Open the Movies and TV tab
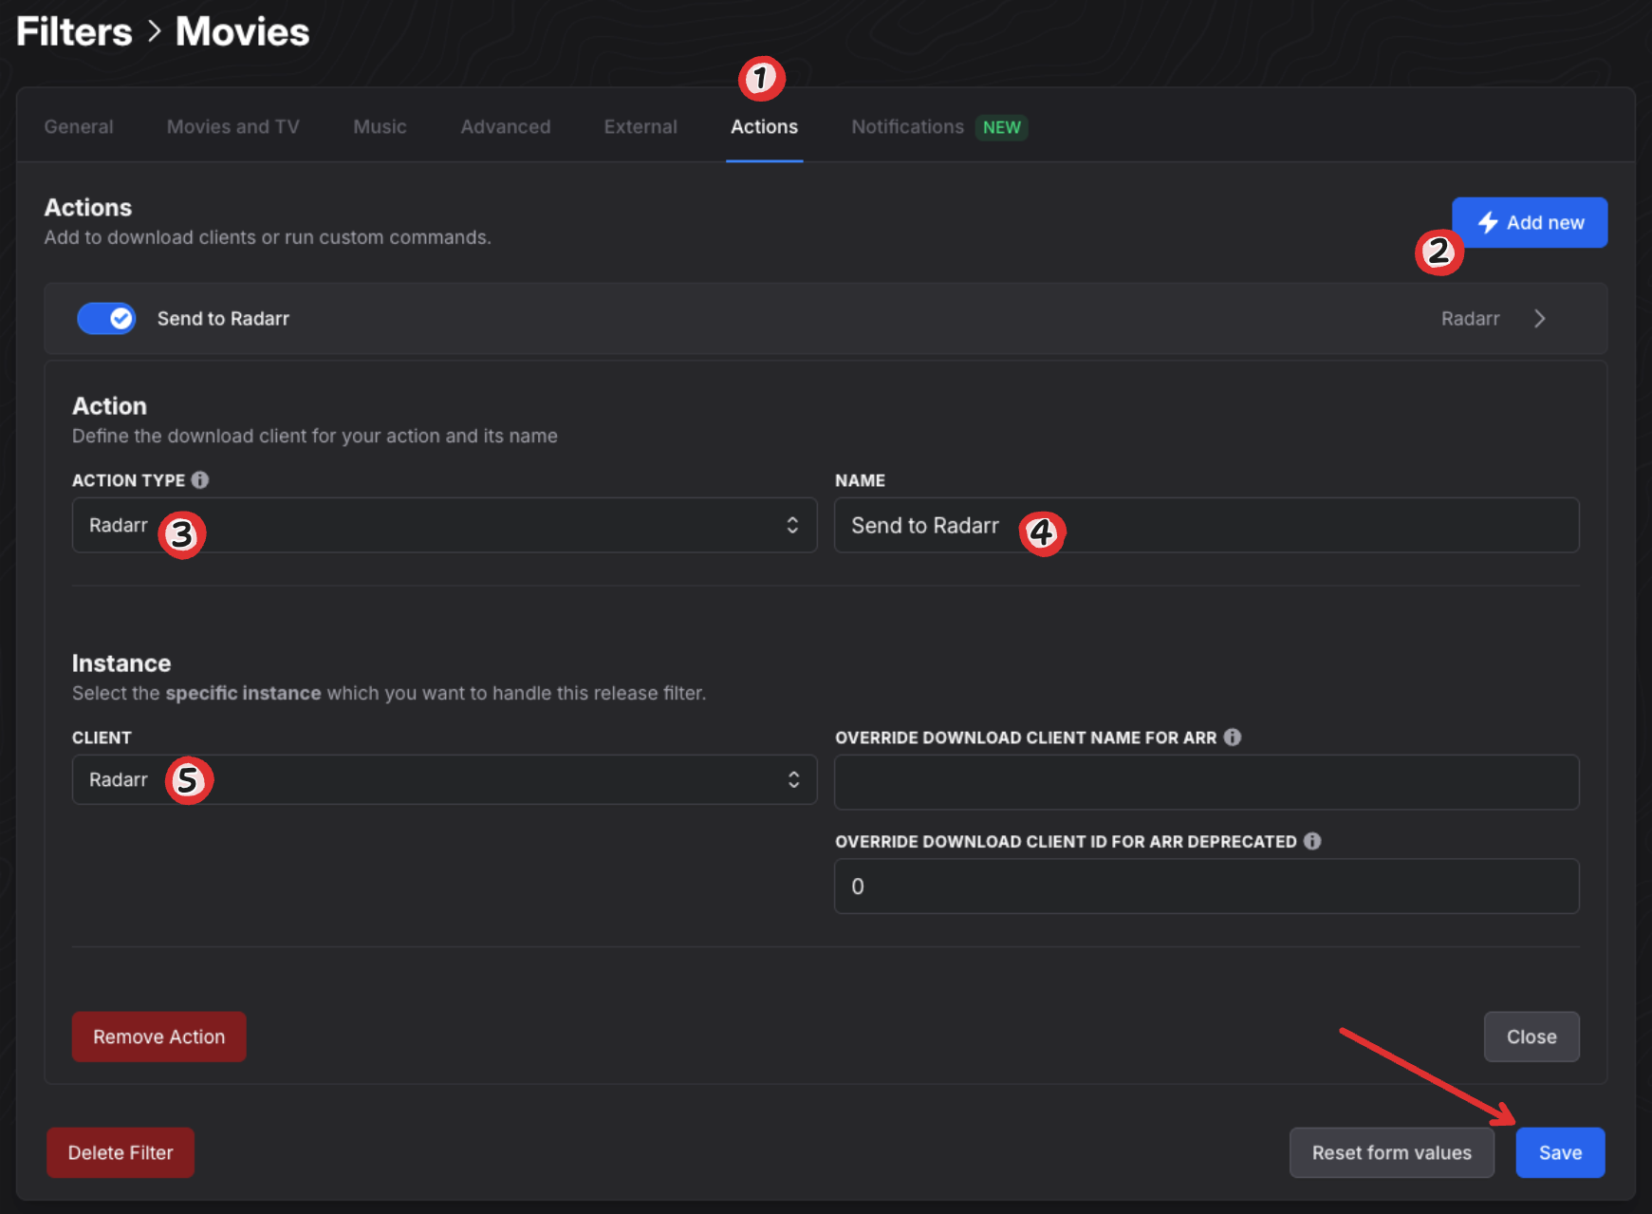This screenshot has height=1214, width=1652. coord(232,127)
